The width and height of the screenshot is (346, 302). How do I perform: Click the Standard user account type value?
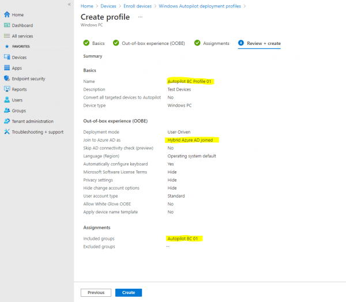coord(176,196)
